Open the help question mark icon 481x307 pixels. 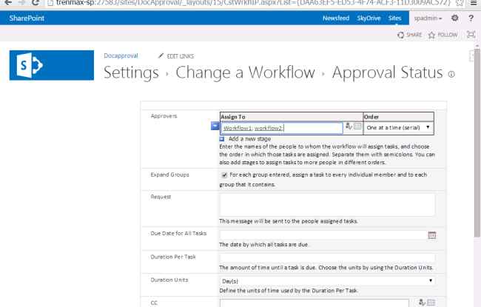471,18
